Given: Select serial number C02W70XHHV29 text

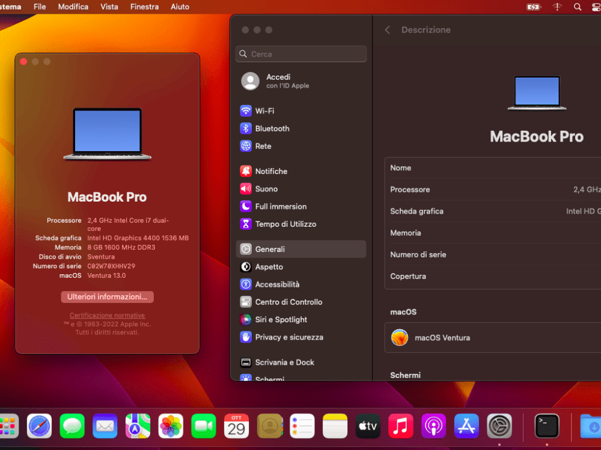Looking at the screenshot, I should [111, 266].
